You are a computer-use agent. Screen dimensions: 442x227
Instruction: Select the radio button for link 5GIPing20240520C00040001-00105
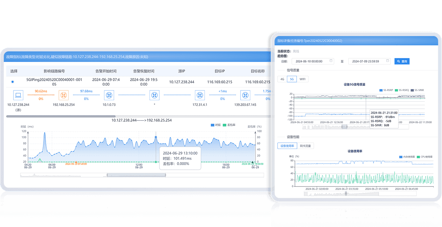click(13, 82)
